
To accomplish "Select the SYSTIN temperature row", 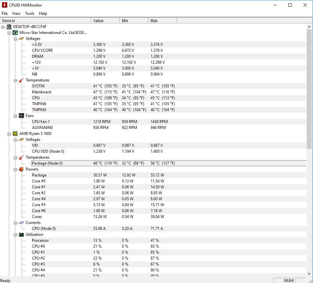I will coord(169,86).
